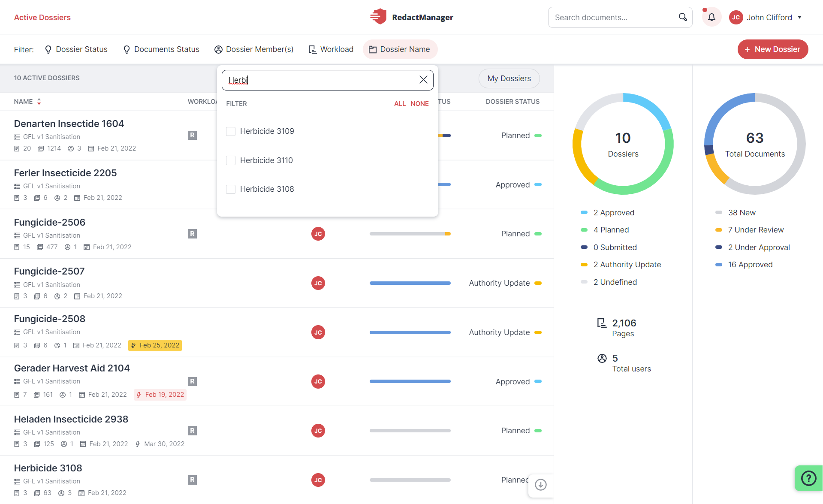
Task: Click Fungicide-2507 document progress bar
Action: [410, 283]
